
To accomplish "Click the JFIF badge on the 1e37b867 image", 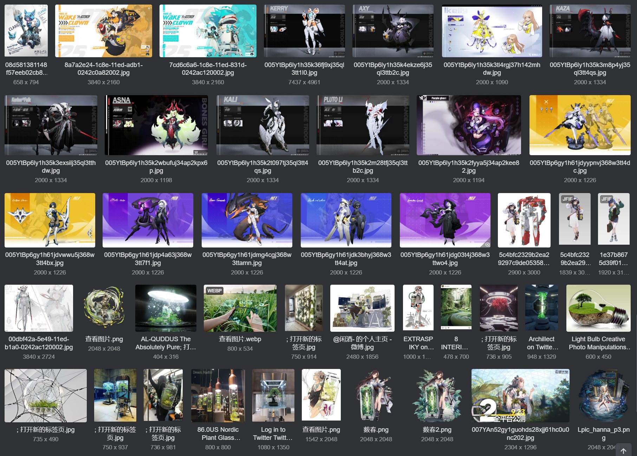I will point(606,199).
